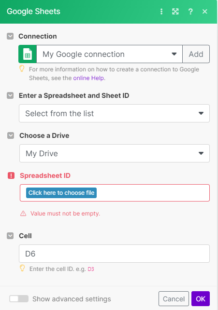
Task: Open the three-dot module options menu
Action: click(x=161, y=12)
